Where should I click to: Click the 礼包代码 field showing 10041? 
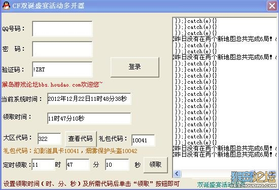[143, 140]
